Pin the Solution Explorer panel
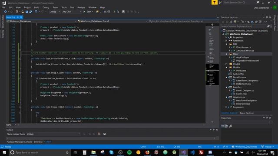The height and width of the screenshot is (156, 278). coord(267,17)
